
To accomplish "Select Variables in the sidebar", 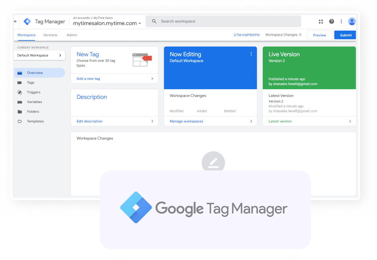I will point(39,102).
